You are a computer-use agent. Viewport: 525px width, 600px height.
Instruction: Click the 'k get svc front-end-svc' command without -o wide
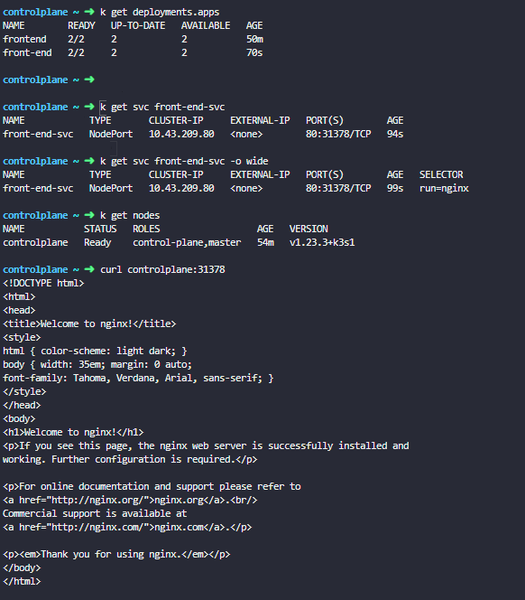pos(162,108)
